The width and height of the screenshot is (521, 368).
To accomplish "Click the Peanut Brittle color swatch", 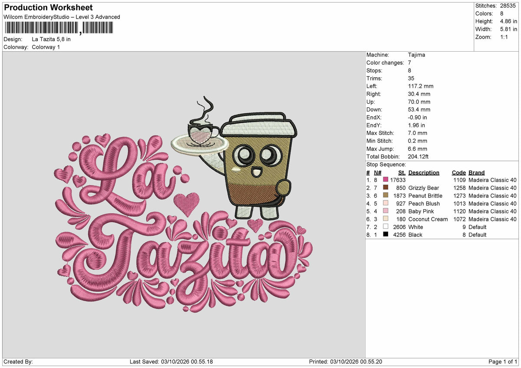I will 386,195.
